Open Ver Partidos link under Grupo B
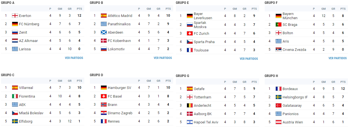This screenshot has width=351, height=129. coord(163,58)
